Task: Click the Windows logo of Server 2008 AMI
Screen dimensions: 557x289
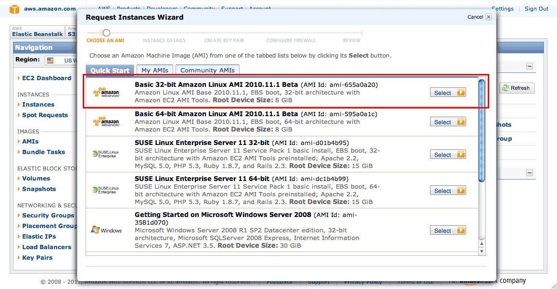Action: [x=107, y=230]
